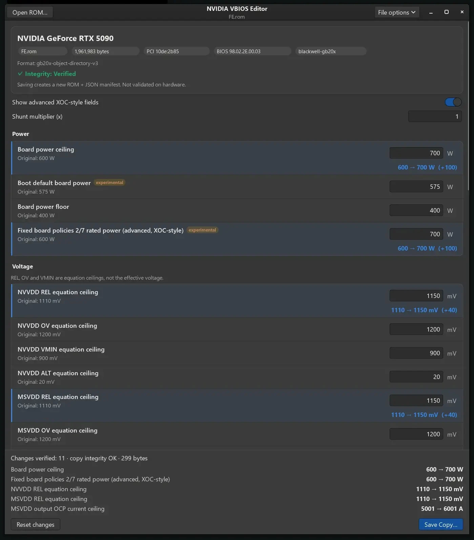Click the Changes verified: 11 status line

click(79, 458)
